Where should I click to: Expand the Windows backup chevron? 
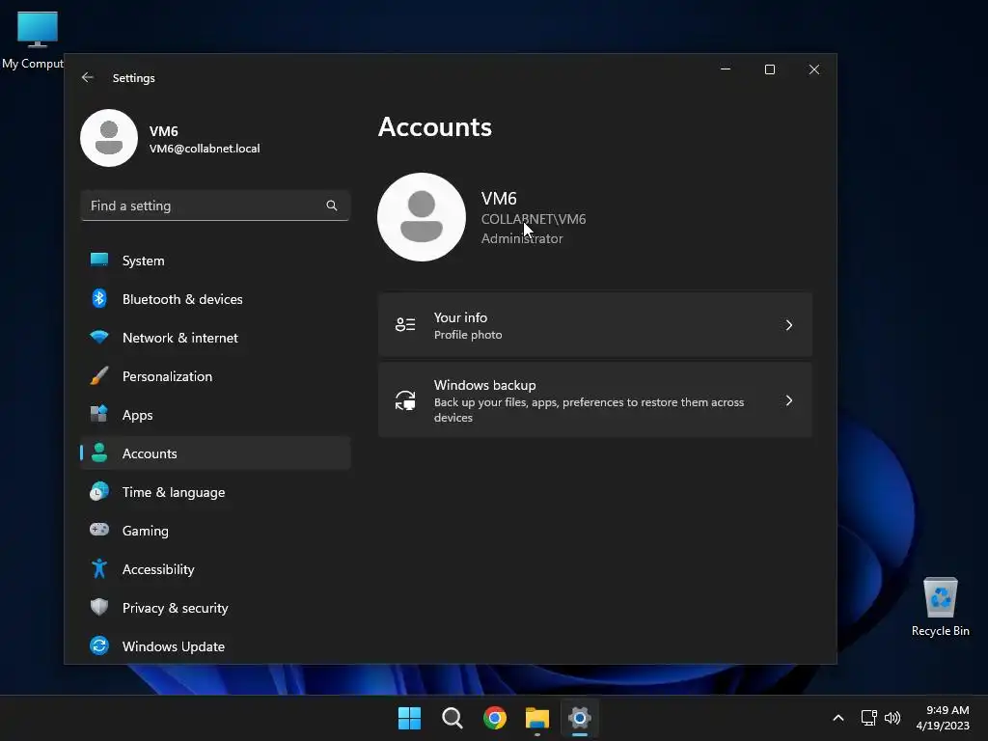click(789, 400)
